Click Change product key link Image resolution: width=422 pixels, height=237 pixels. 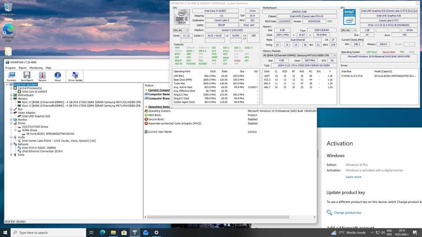[347, 213]
